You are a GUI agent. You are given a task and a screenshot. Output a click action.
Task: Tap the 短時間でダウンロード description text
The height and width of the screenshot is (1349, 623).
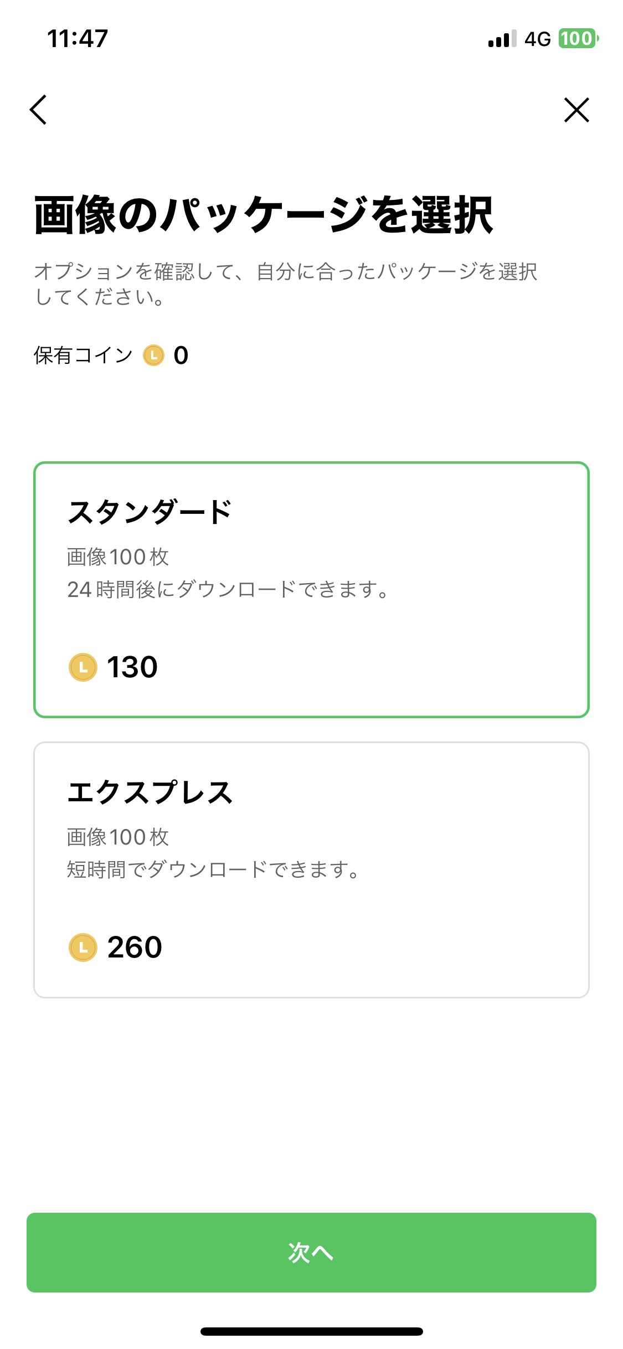(x=213, y=869)
